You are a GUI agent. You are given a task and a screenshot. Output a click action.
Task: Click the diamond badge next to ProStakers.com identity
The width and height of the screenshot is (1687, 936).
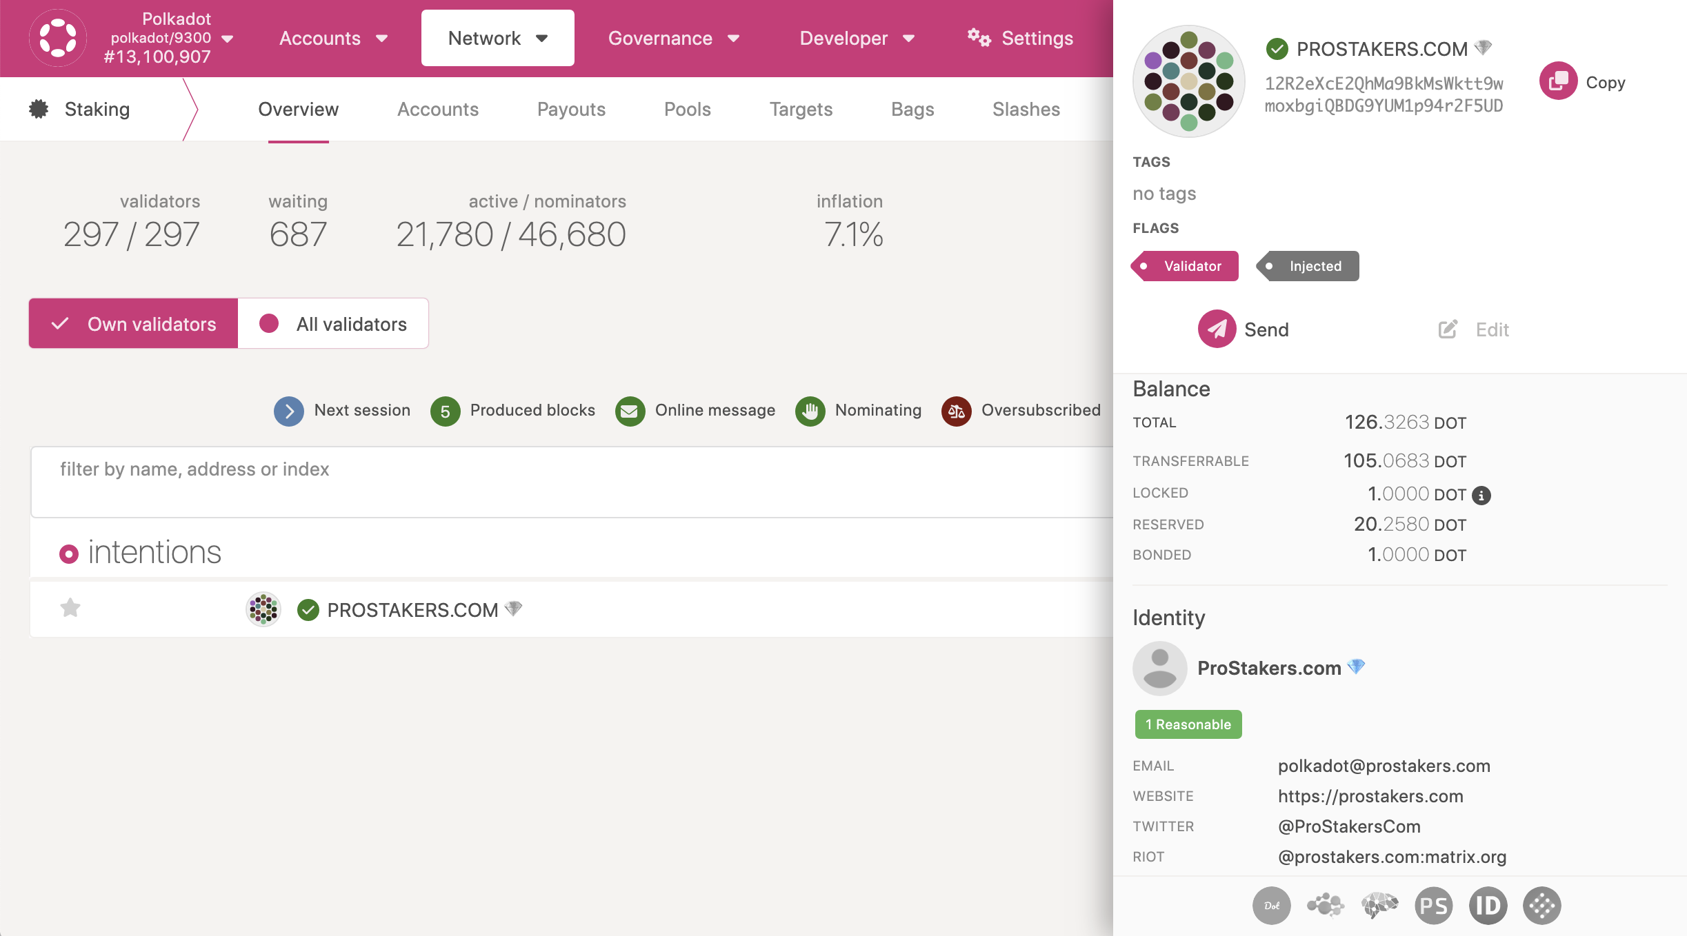(1357, 667)
